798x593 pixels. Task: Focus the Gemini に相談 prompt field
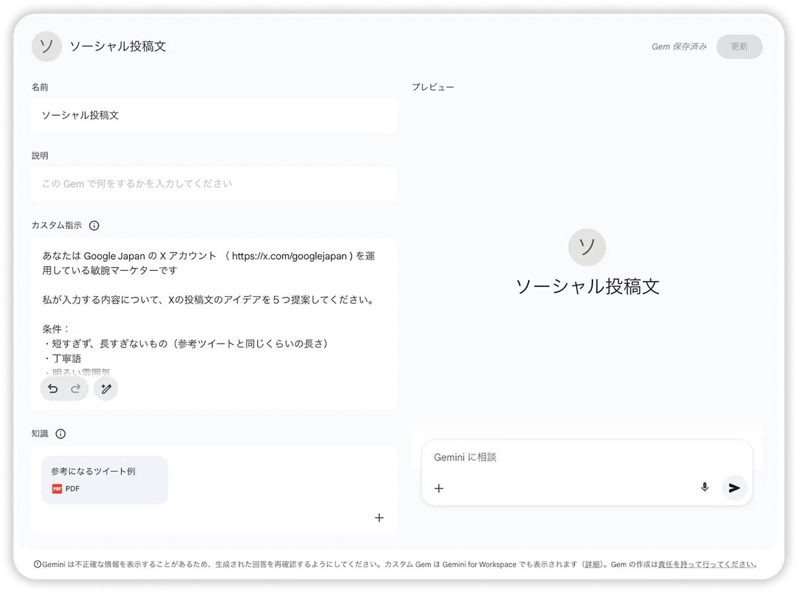(x=587, y=458)
